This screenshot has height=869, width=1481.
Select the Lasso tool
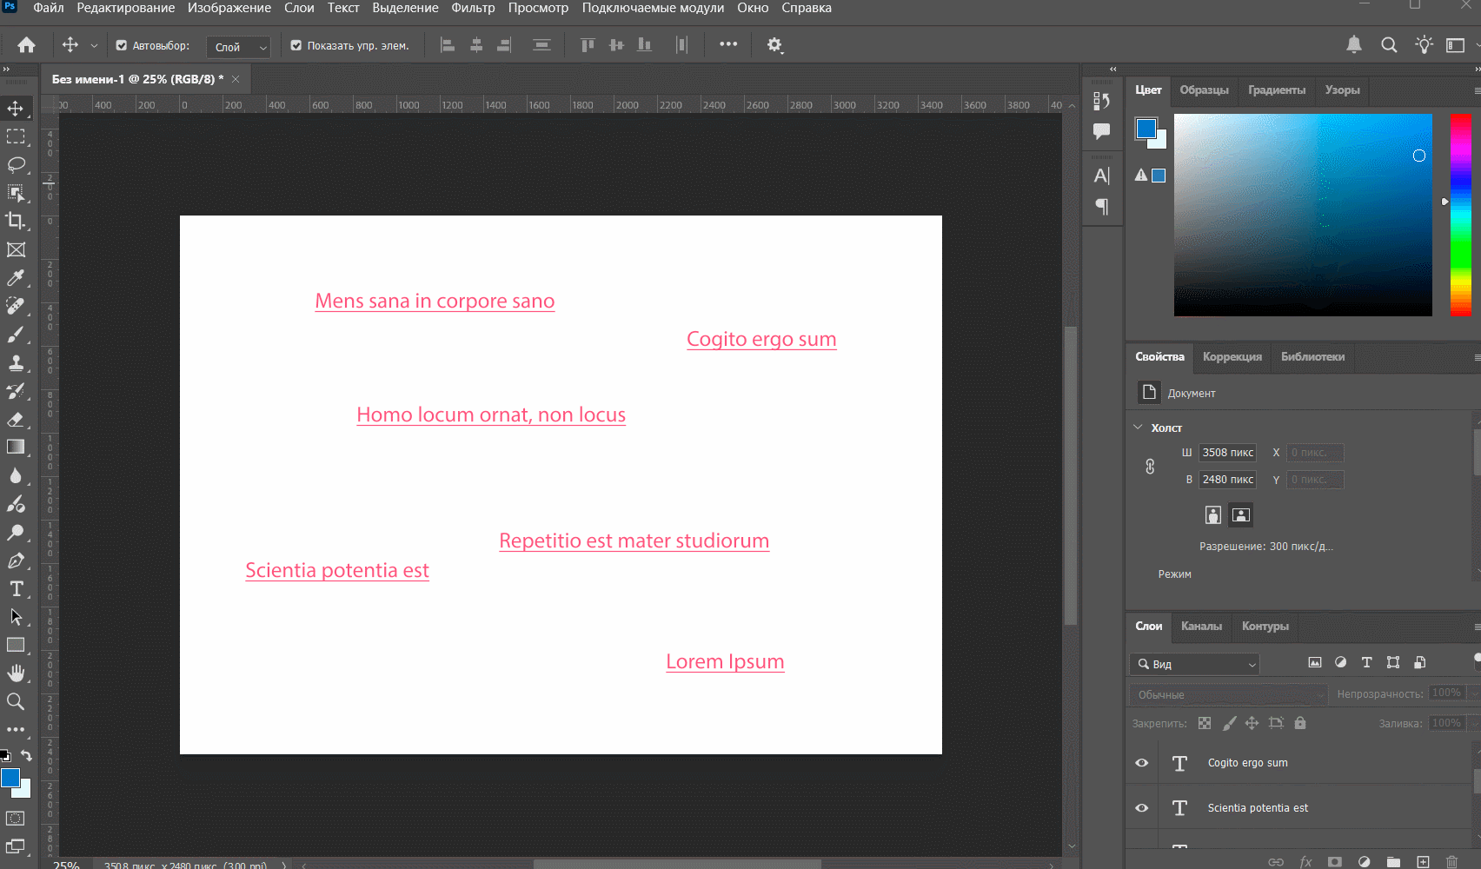[16, 164]
